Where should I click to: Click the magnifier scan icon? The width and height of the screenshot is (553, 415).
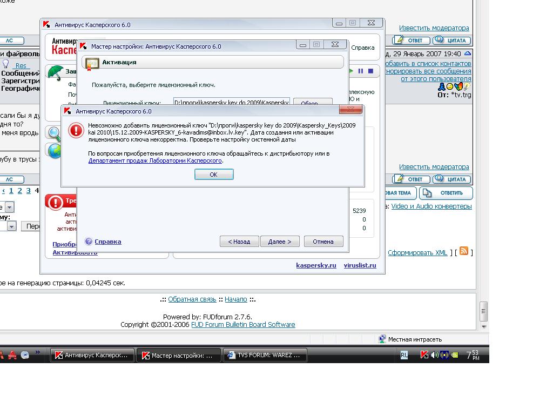(x=54, y=133)
